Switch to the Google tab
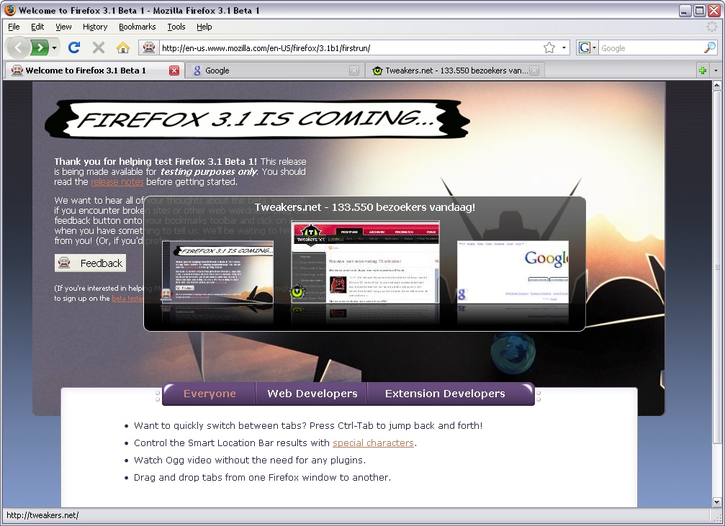 (x=274, y=71)
